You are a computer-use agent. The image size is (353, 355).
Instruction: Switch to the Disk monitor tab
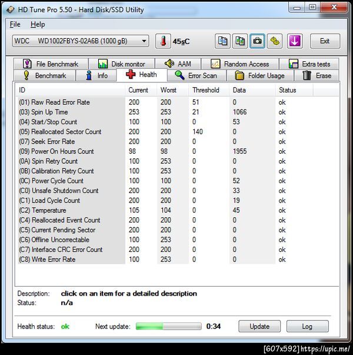point(122,64)
